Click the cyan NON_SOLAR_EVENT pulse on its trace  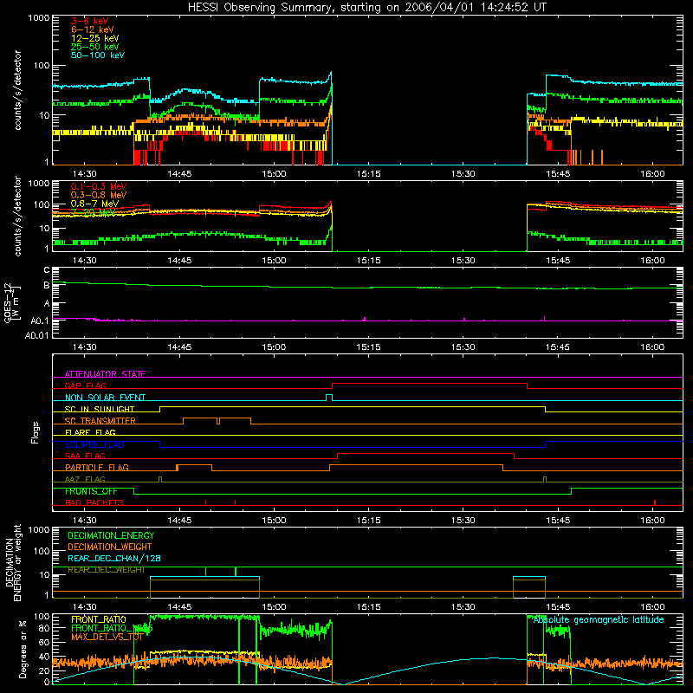[x=329, y=398]
